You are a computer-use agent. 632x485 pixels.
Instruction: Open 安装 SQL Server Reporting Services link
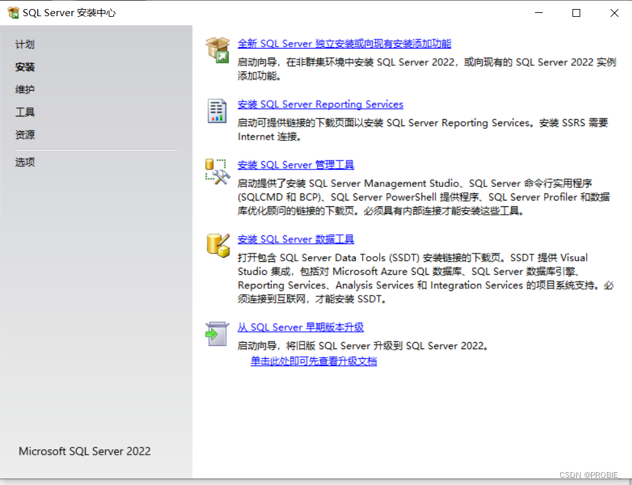coord(320,104)
